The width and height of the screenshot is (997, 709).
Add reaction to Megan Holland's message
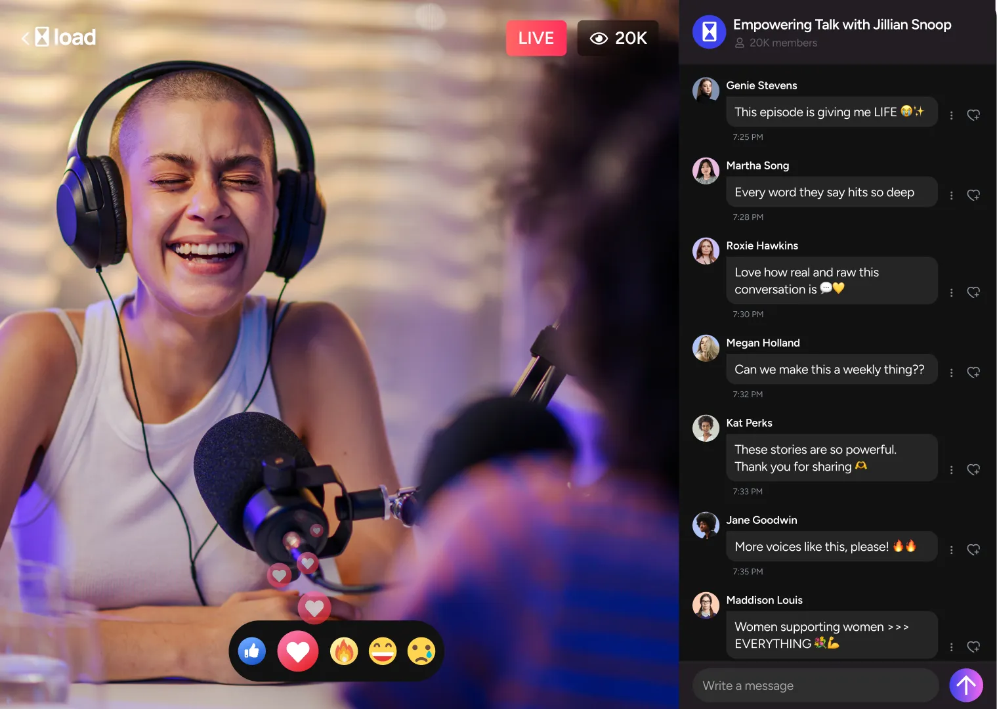(973, 372)
